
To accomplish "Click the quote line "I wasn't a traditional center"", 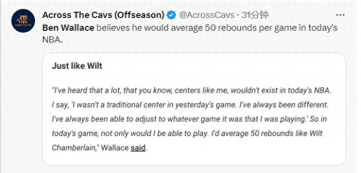I will pos(190,105).
